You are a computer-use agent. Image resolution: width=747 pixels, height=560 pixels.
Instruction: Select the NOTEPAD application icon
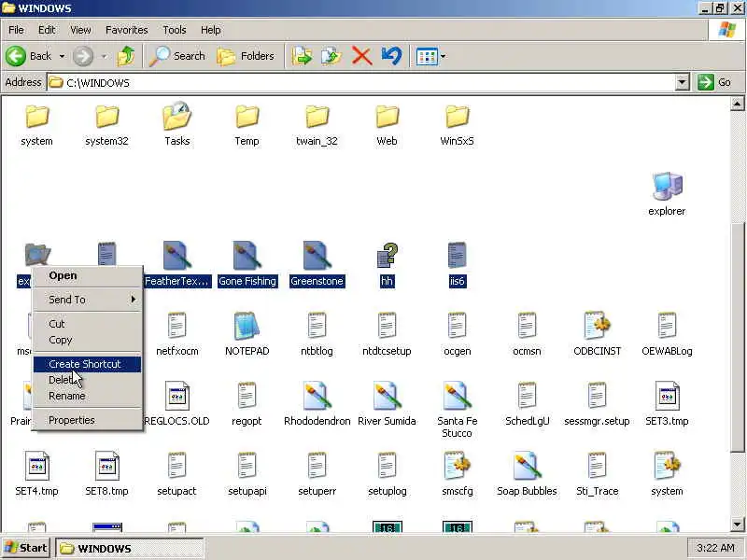point(247,326)
